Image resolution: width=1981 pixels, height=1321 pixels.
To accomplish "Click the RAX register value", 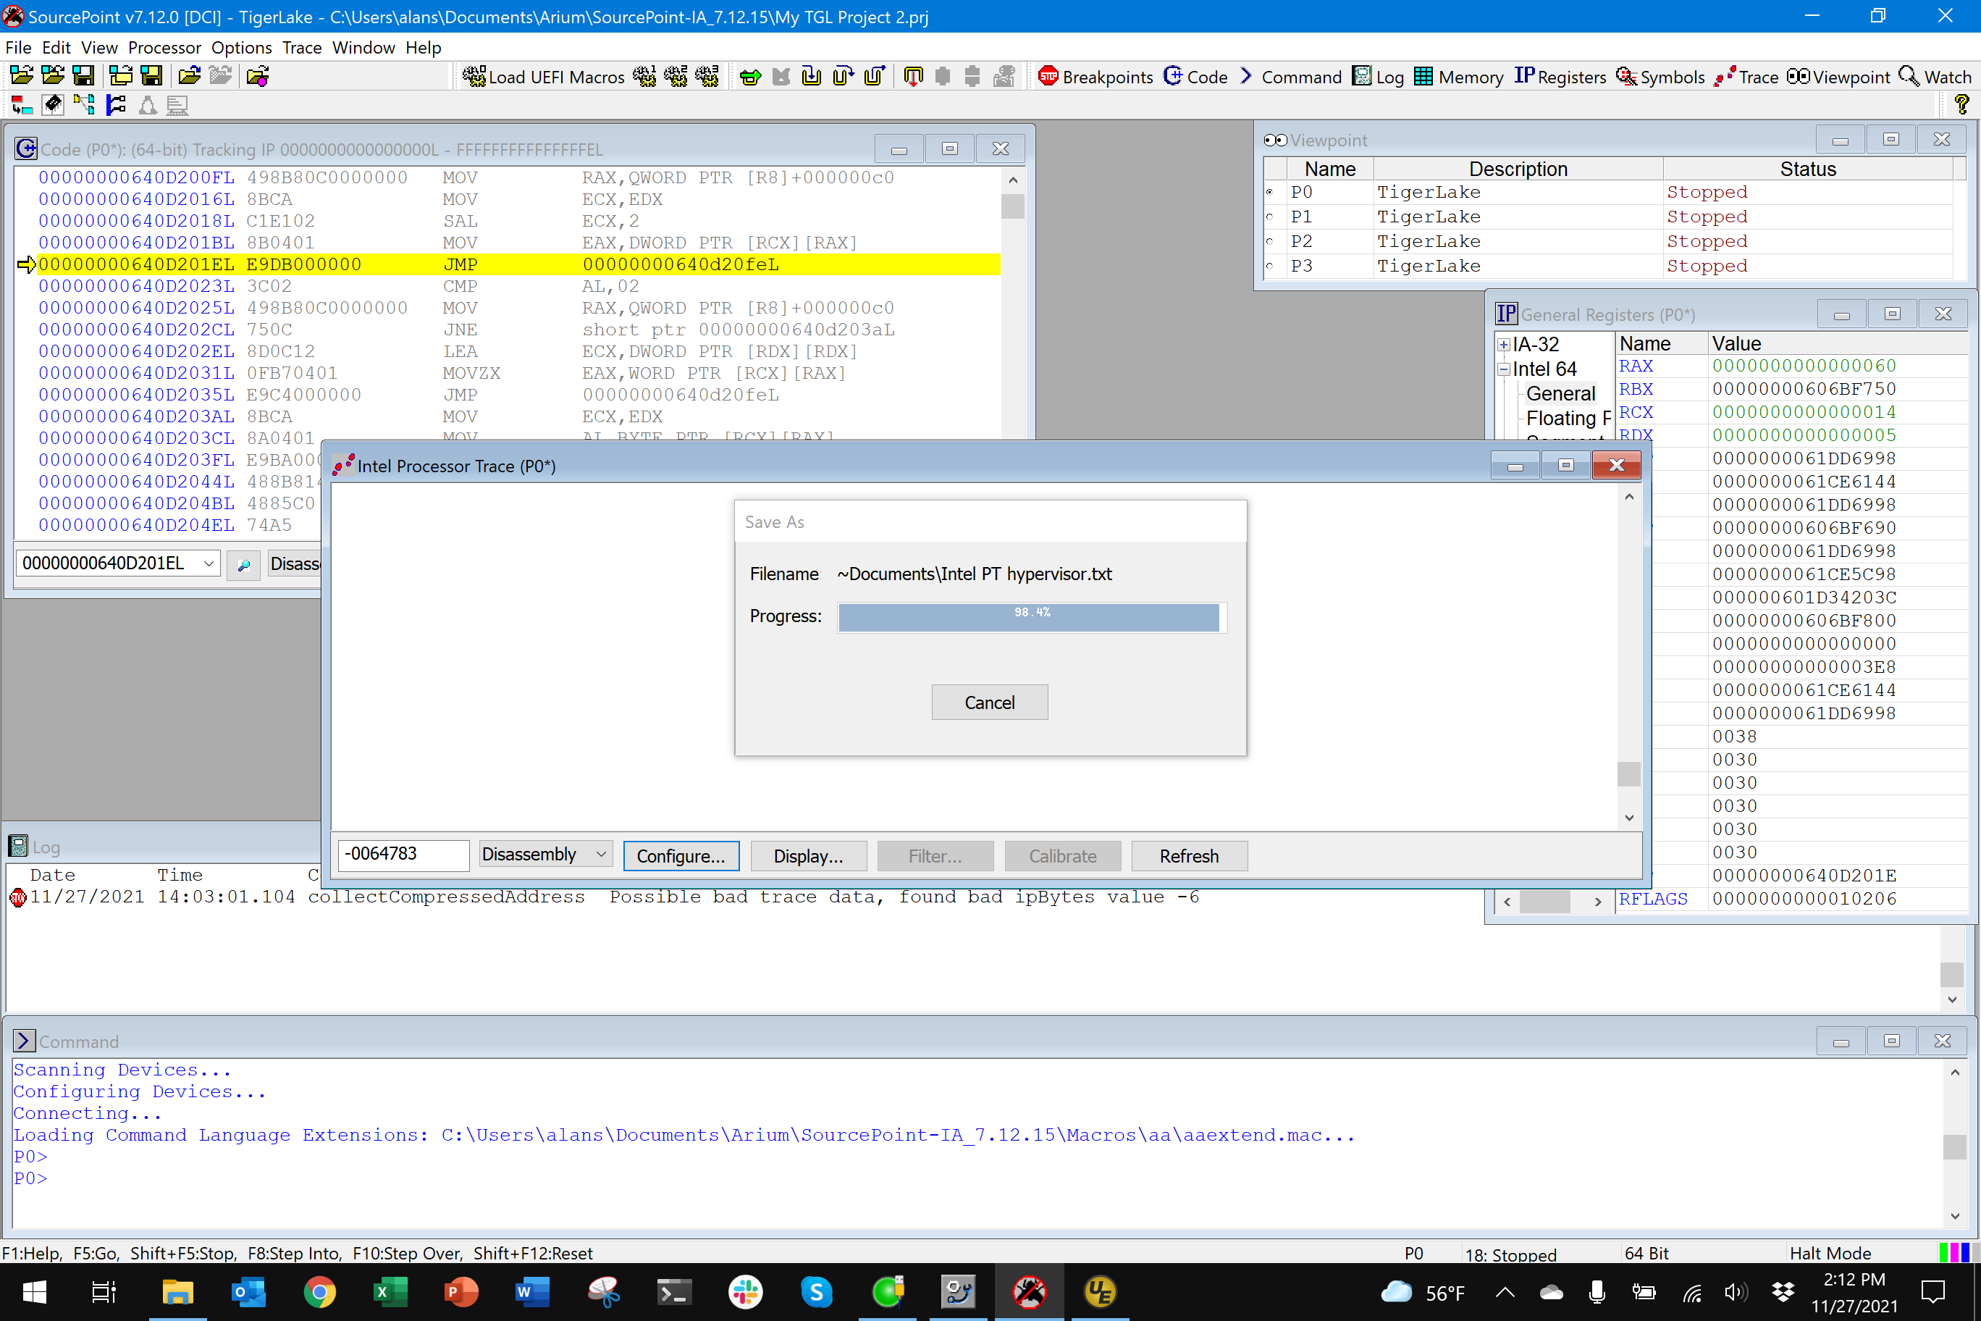I will tap(1804, 366).
